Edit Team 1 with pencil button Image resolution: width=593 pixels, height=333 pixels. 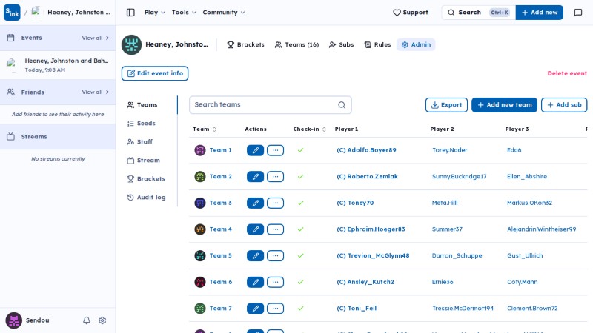(255, 150)
